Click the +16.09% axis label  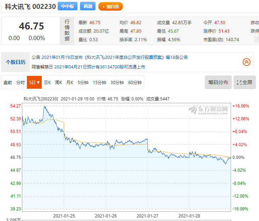[x=241, y=106]
